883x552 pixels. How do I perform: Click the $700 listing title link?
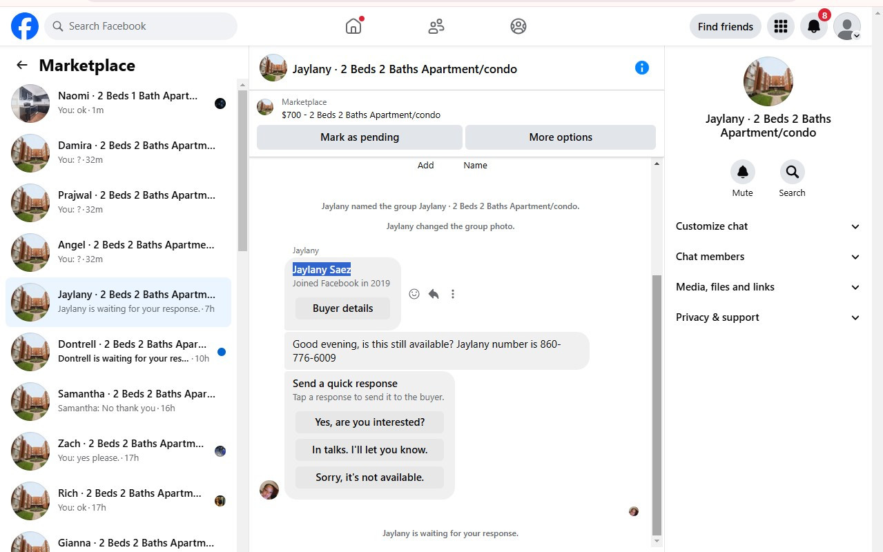click(361, 115)
